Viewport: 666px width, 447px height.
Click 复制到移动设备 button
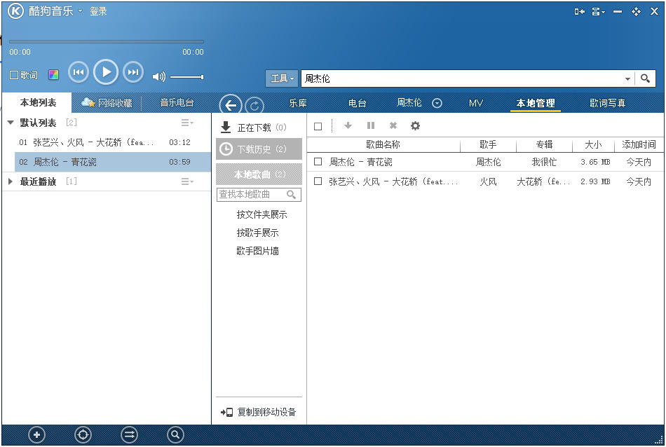pyautogui.click(x=258, y=412)
